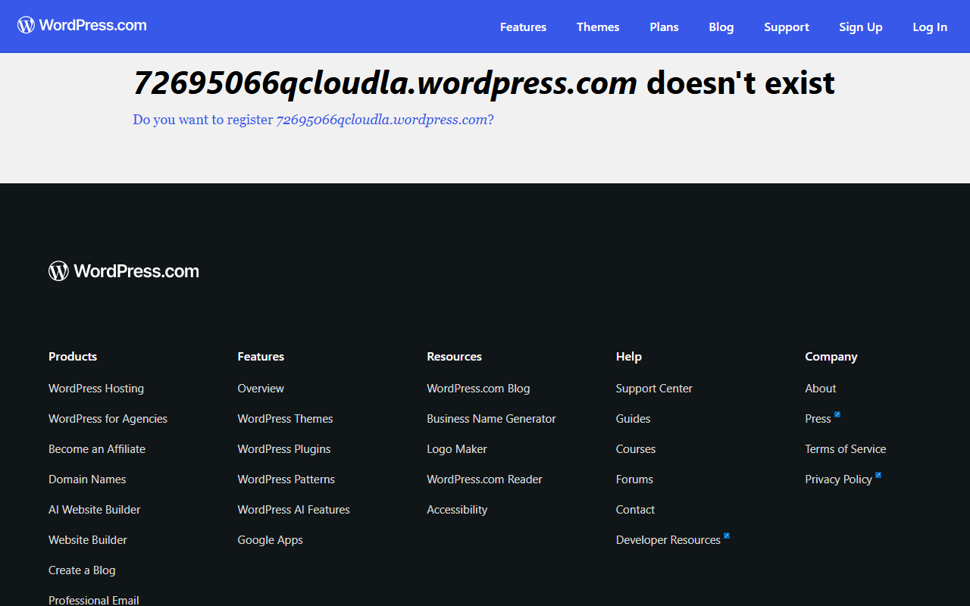Screen dimensions: 970x606
Task: Click the Resources column heading
Action: pos(454,357)
